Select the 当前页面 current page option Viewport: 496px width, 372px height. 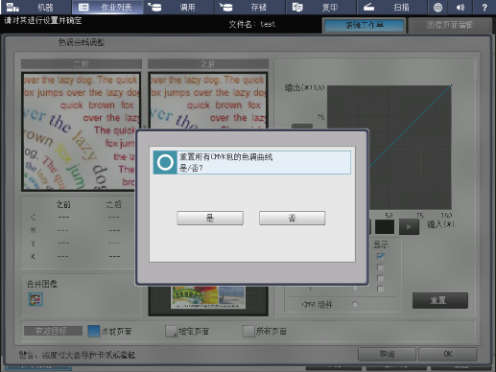click(x=94, y=331)
